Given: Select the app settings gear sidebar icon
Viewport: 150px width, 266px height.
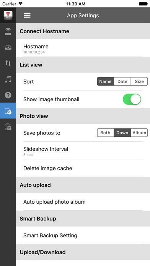Looking at the screenshot, I should (8, 111).
